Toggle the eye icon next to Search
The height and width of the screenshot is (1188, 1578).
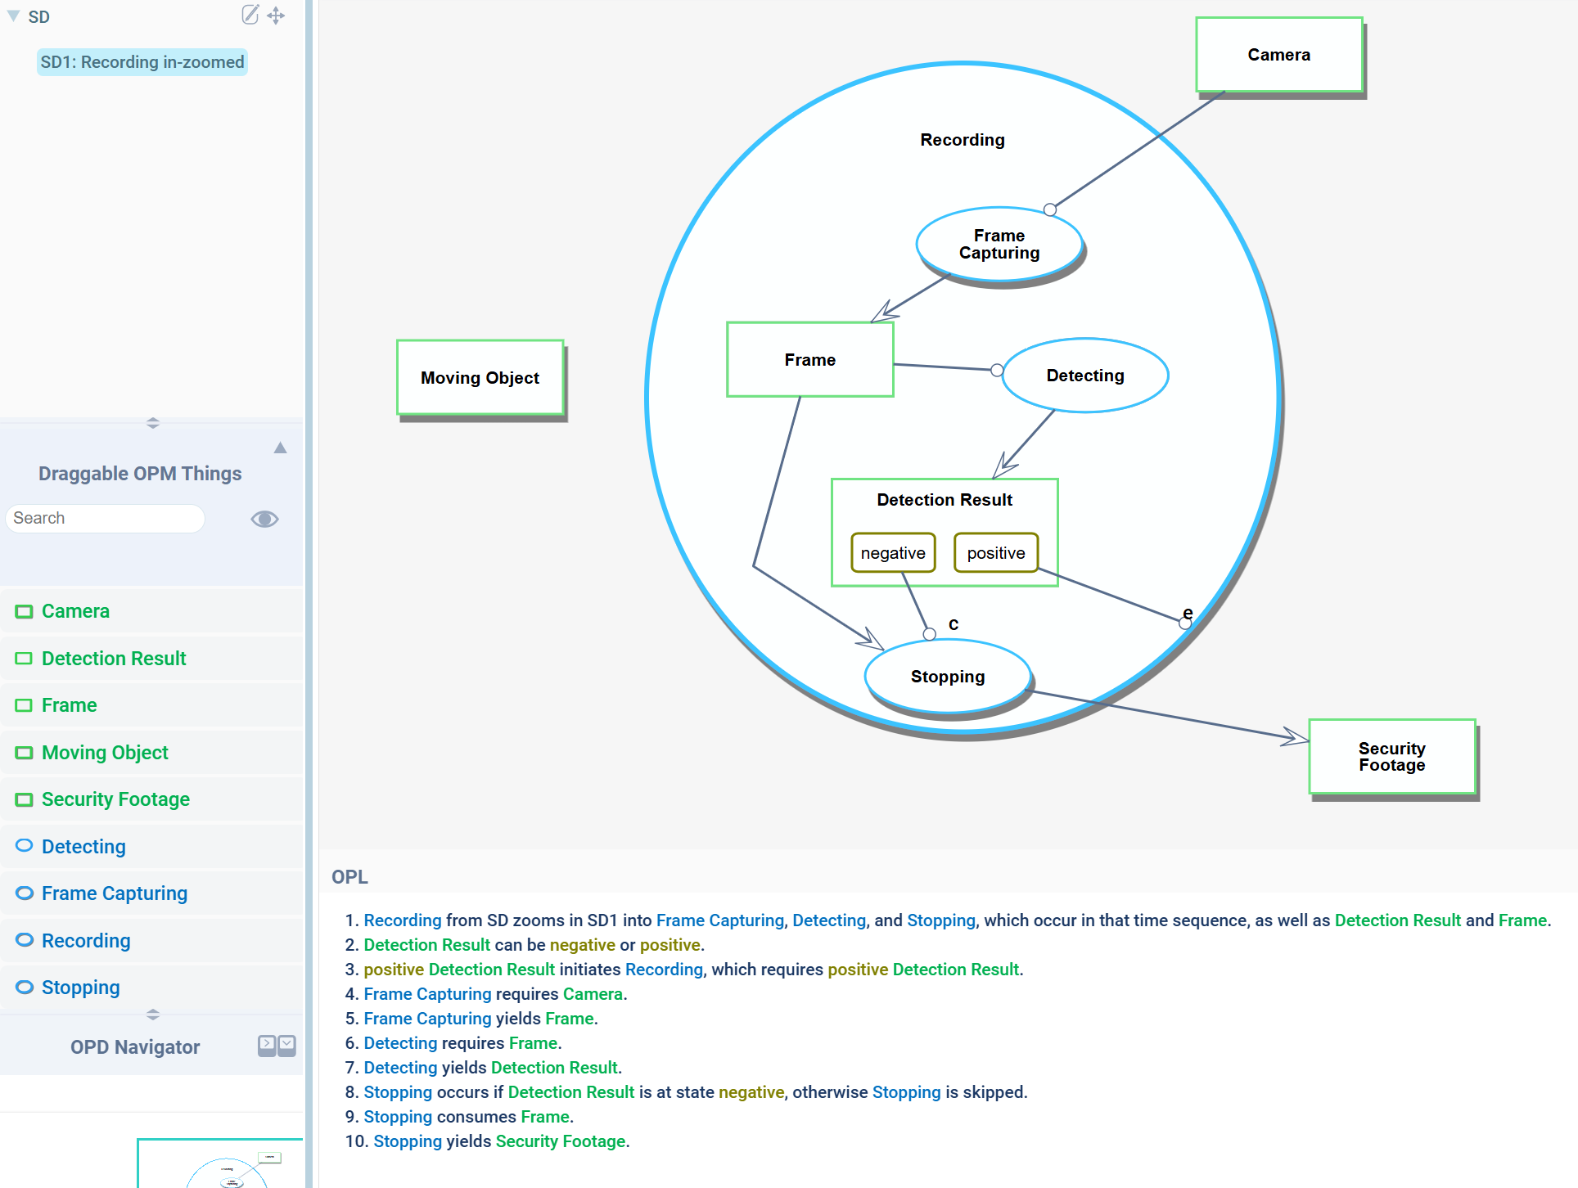[x=264, y=519]
